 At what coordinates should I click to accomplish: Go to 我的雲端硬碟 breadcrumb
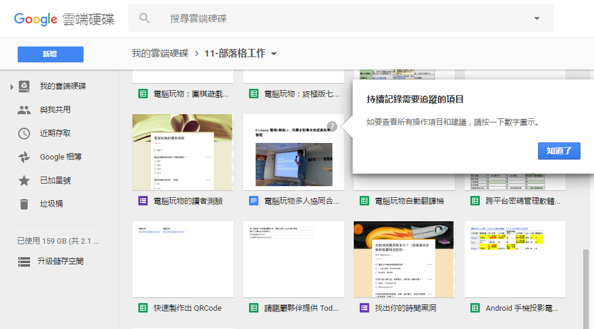(x=160, y=54)
